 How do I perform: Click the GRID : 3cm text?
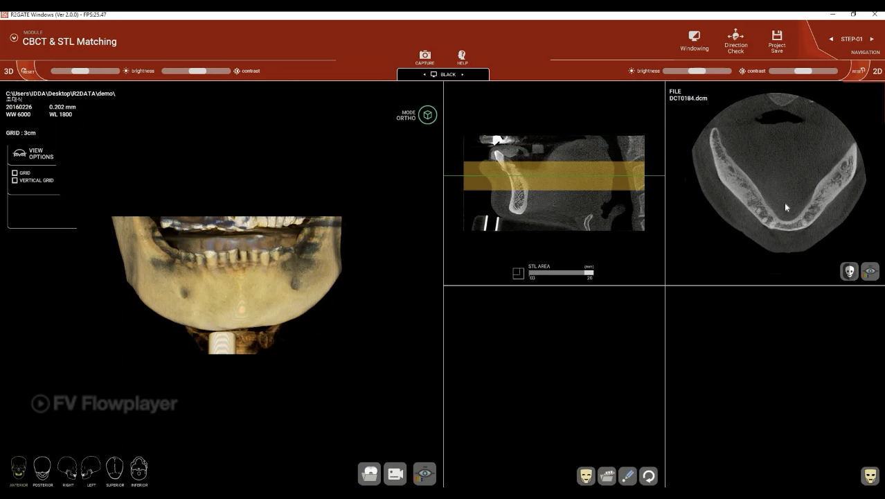coord(21,133)
